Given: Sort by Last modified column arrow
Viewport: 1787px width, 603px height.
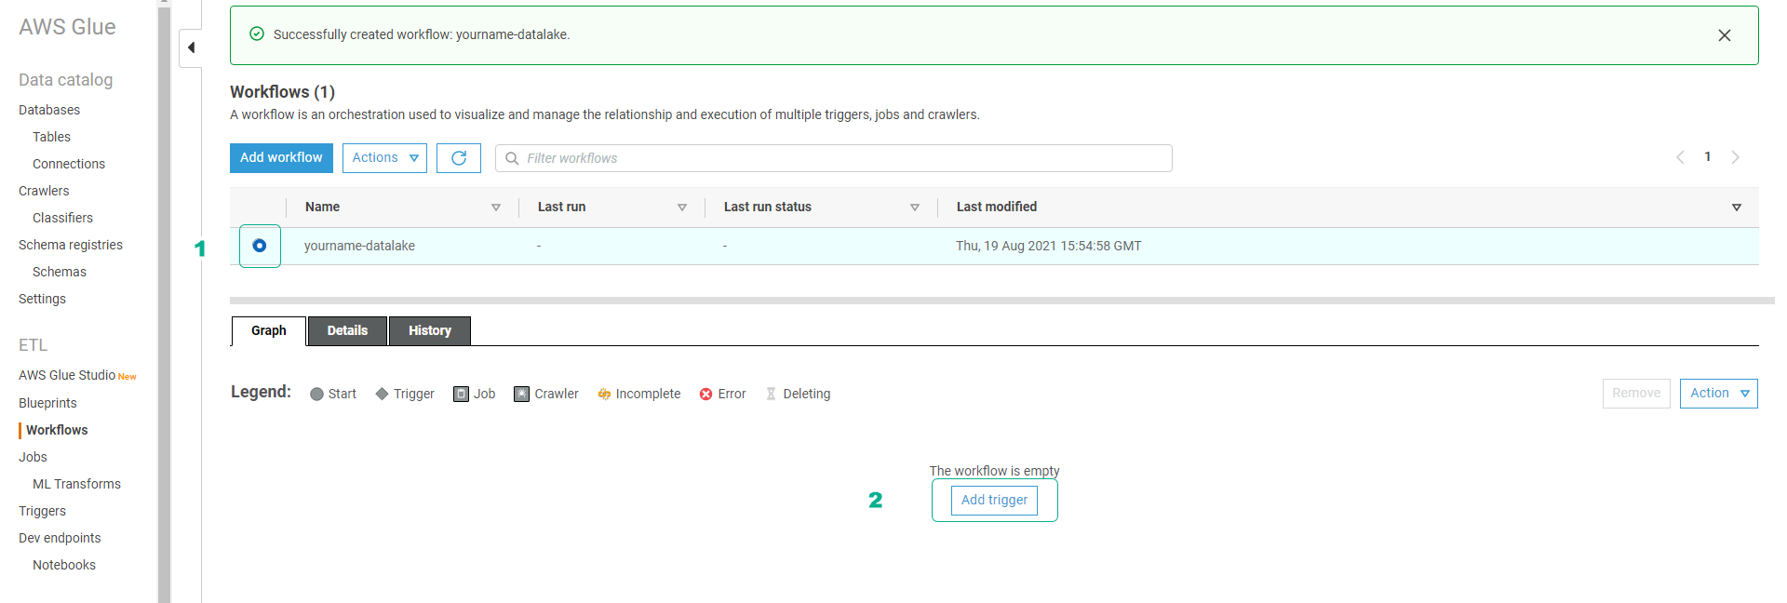Looking at the screenshot, I should pyautogui.click(x=1737, y=208).
